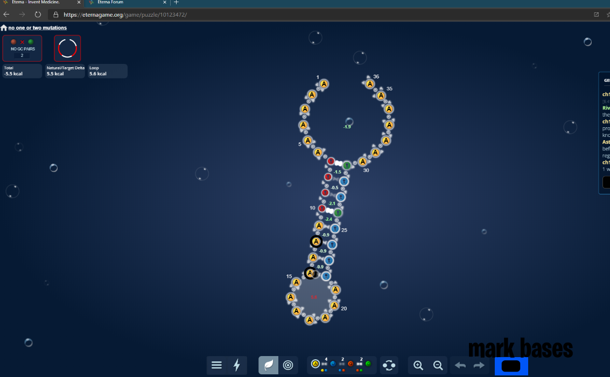This screenshot has width=610, height=377.
Task: Undo the last move
Action: [460, 365]
